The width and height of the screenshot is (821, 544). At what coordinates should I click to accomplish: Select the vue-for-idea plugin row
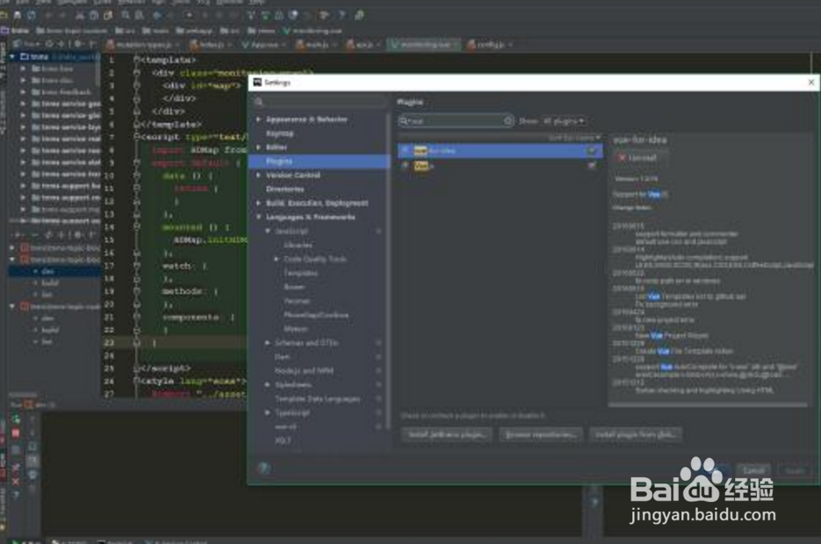(500, 151)
